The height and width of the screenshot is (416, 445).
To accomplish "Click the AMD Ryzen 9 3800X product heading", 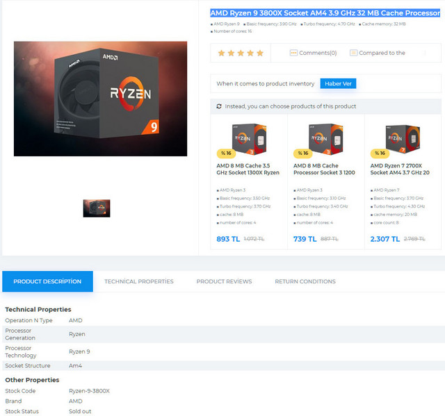I will [325, 13].
